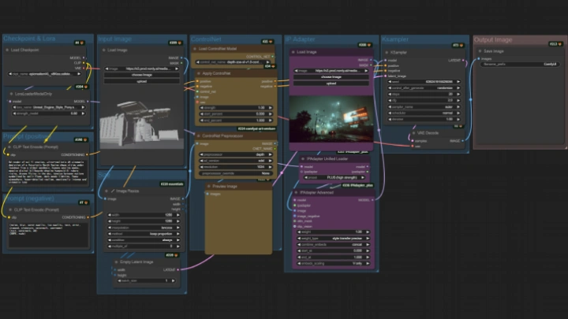Click the VAE Decode node collapse dot
The height and width of the screenshot is (319, 568).
[415, 133]
